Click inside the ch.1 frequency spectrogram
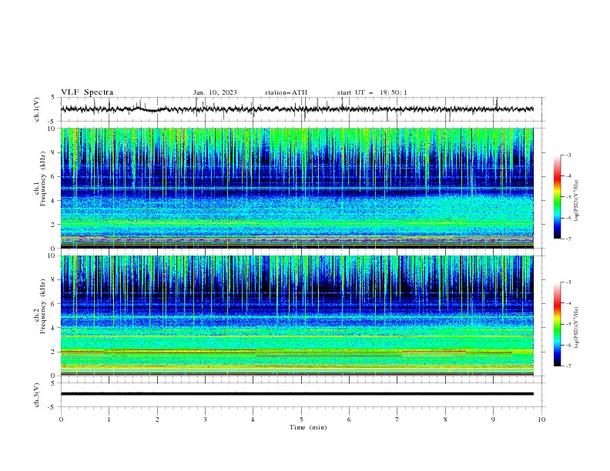 (297, 188)
